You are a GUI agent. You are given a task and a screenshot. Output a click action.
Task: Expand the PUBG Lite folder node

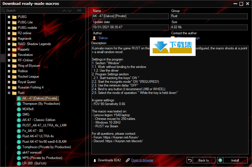pos(9,22)
